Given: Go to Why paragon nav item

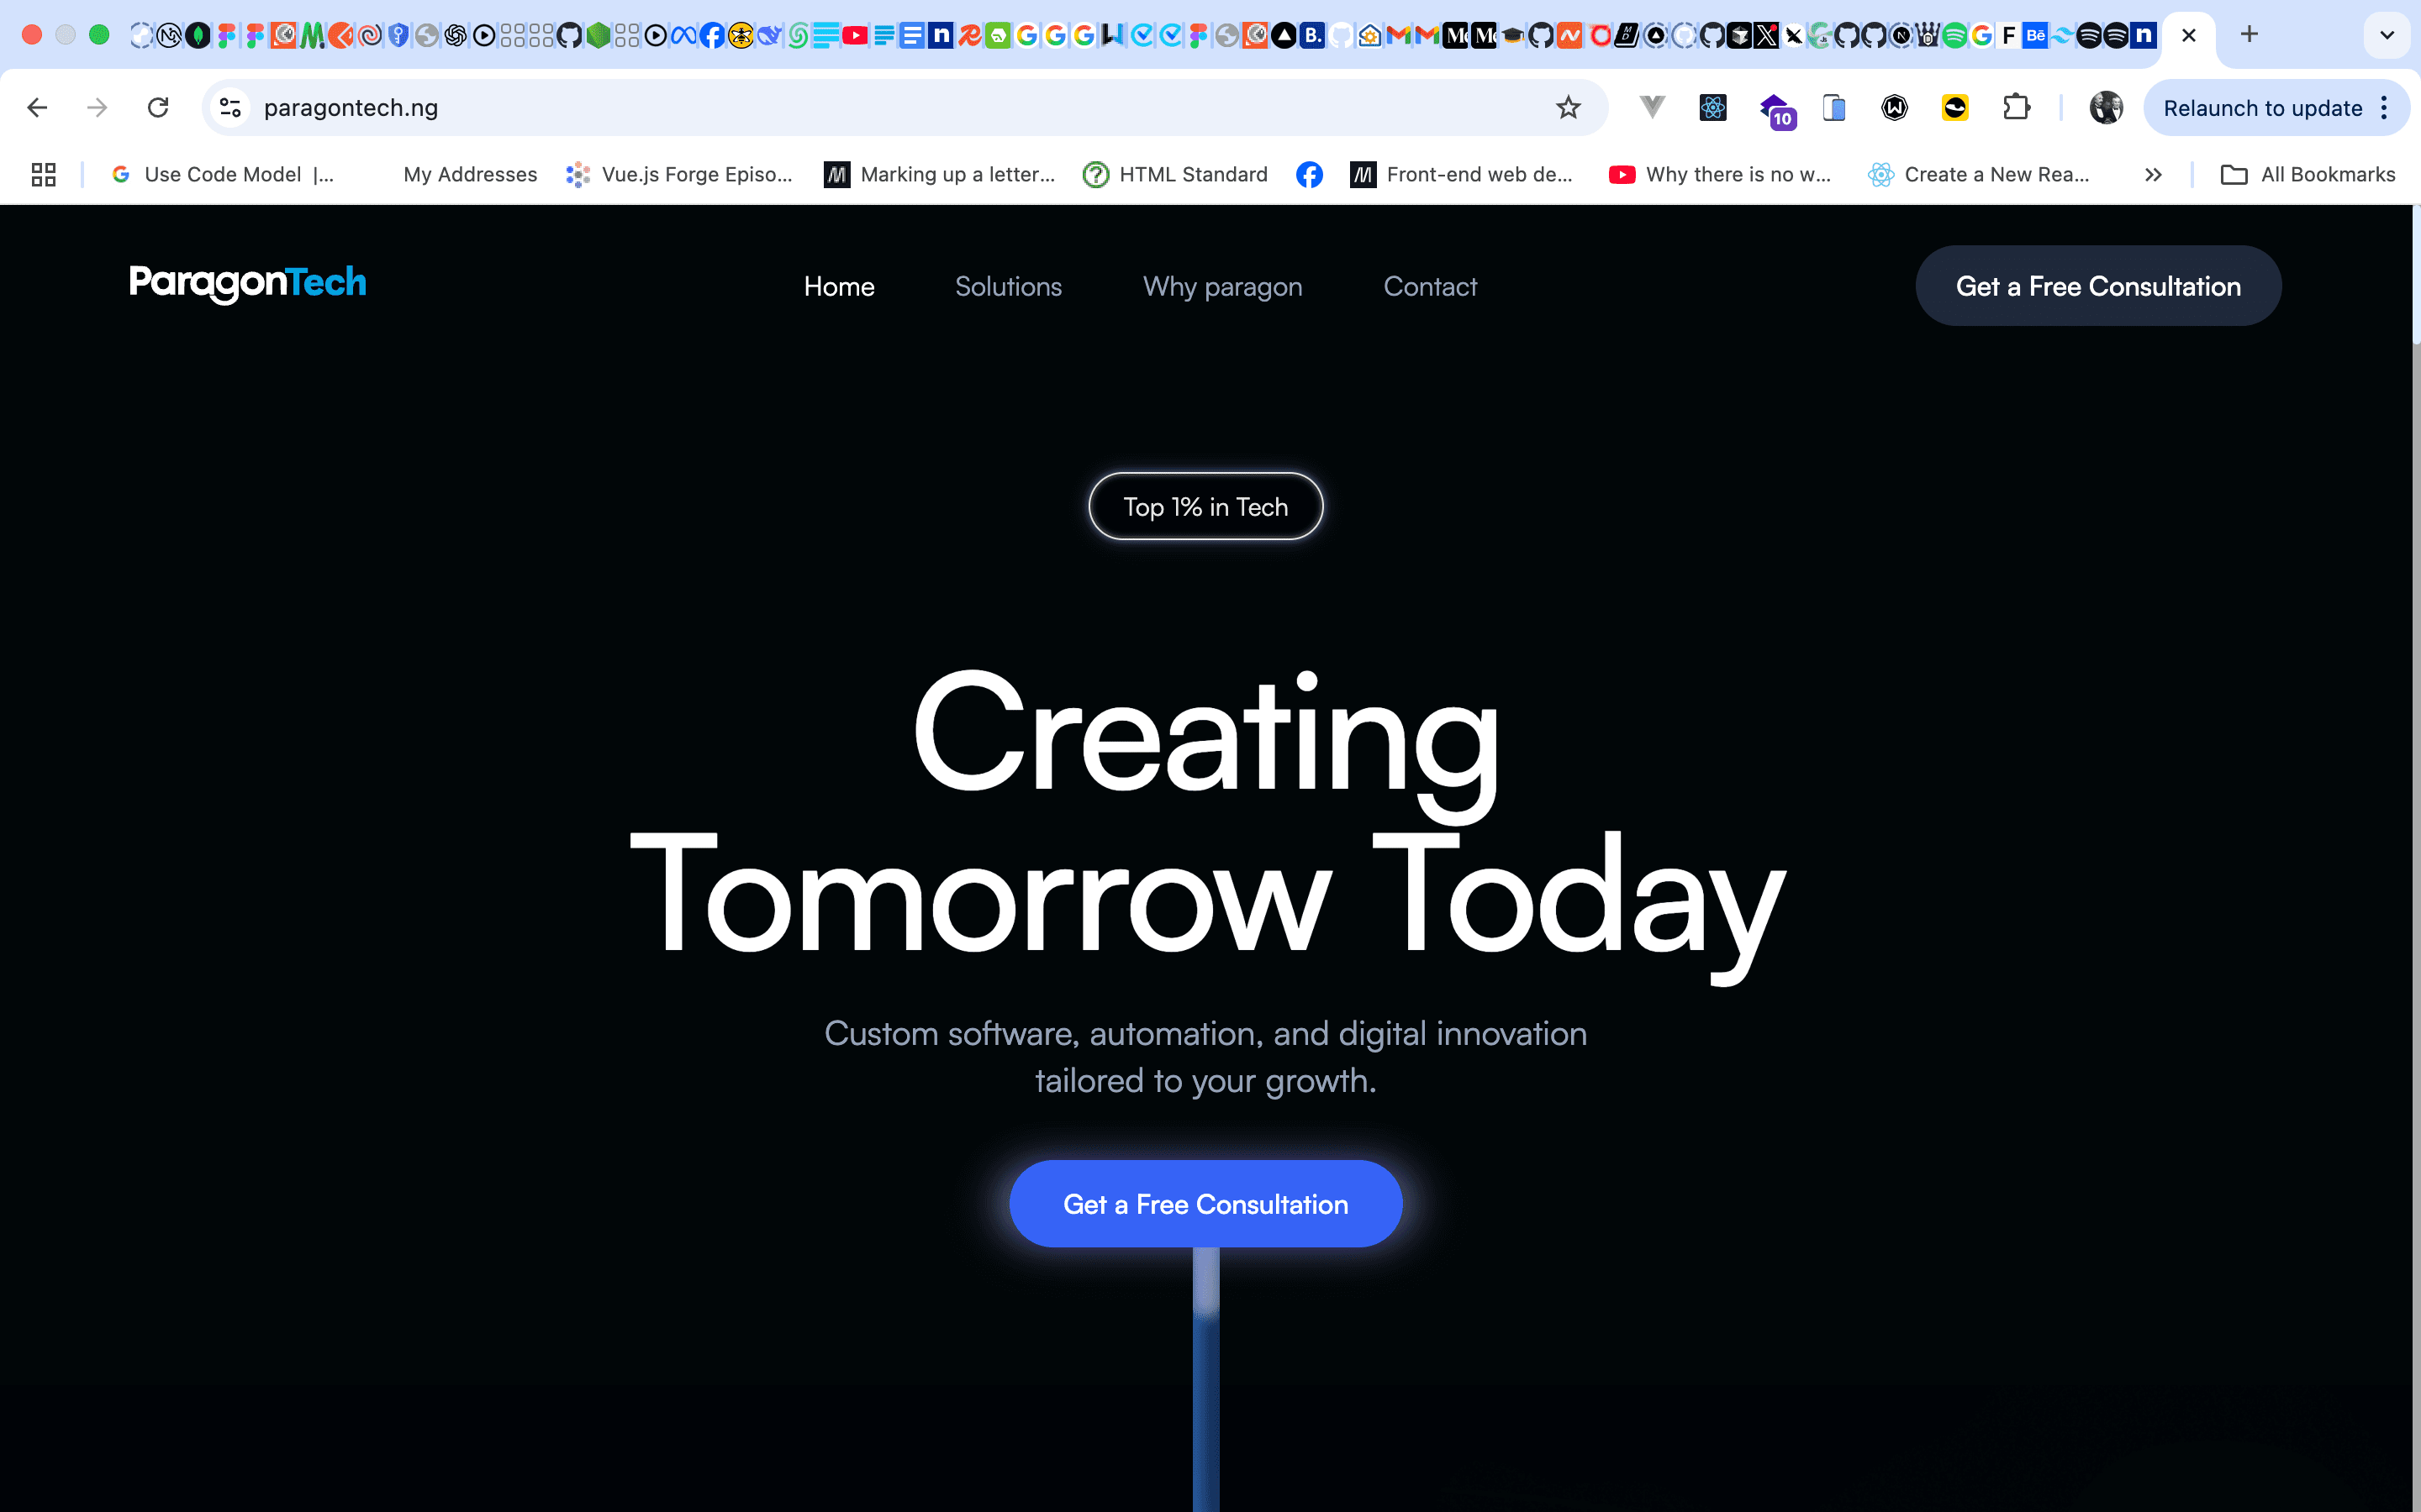Looking at the screenshot, I should coord(1221,287).
